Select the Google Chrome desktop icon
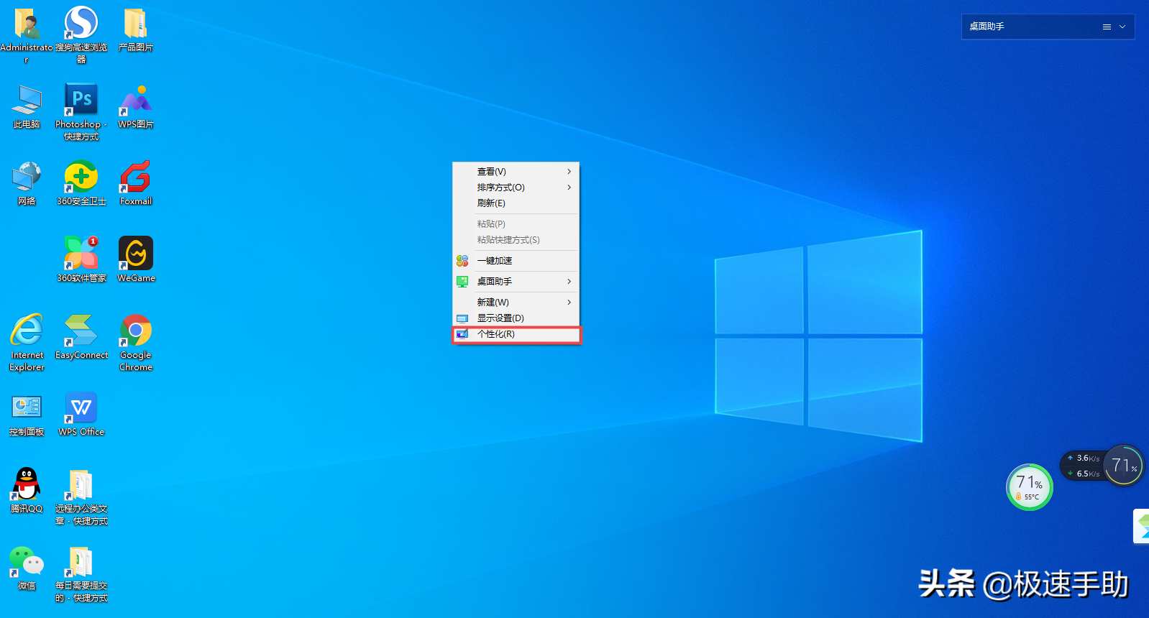Image resolution: width=1149 pixels, height=618 pixels. pyautogui.click(x=136, y=331)
